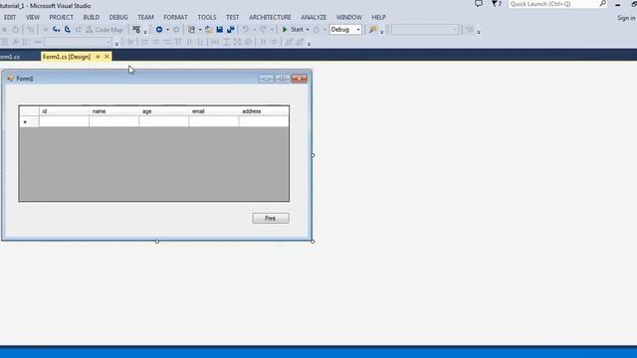Open the notifications flag showing 7
The image size is (637, 358).
[497, 4]
